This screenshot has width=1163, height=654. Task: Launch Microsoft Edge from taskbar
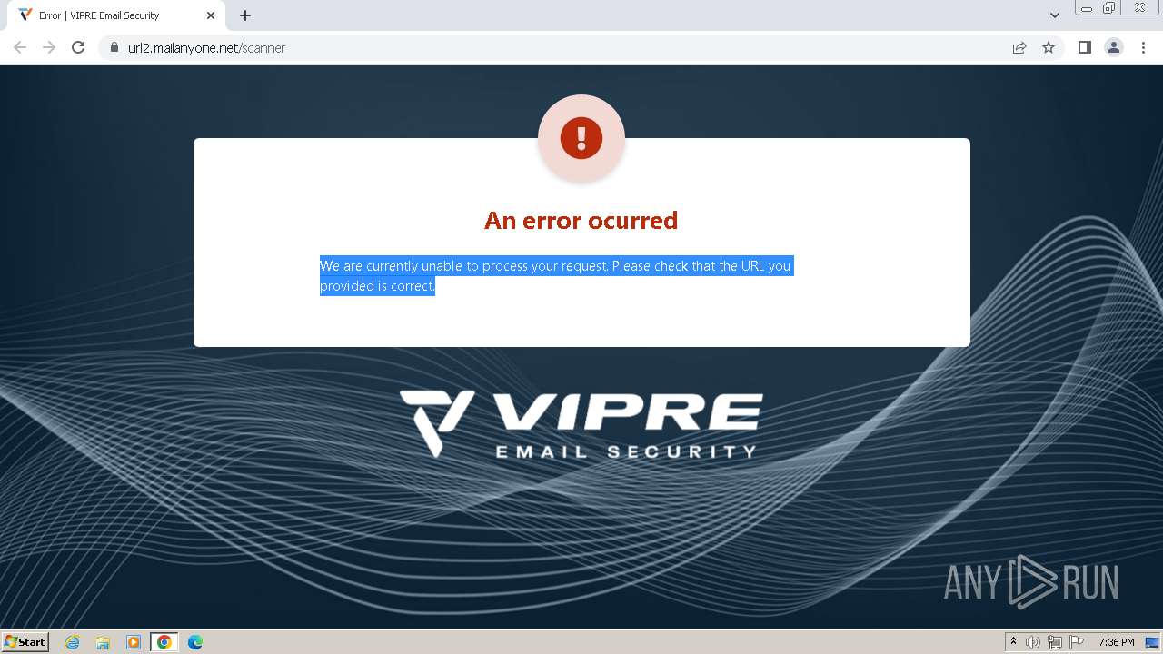point(195,642)
